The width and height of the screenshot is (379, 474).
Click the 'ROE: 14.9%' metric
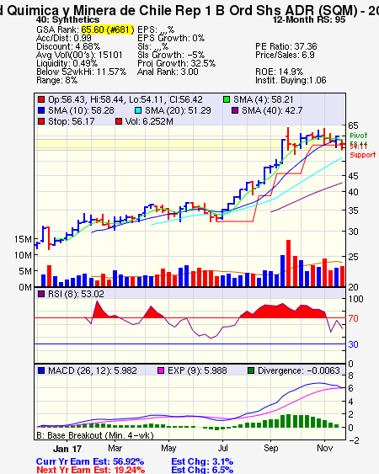[x=279, y=72]
